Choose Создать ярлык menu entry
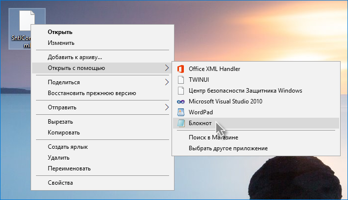This screenshot has height=200, width=348. tap(103, 147)
